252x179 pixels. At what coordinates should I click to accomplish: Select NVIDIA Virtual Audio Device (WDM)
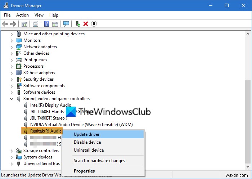point(81,125)
